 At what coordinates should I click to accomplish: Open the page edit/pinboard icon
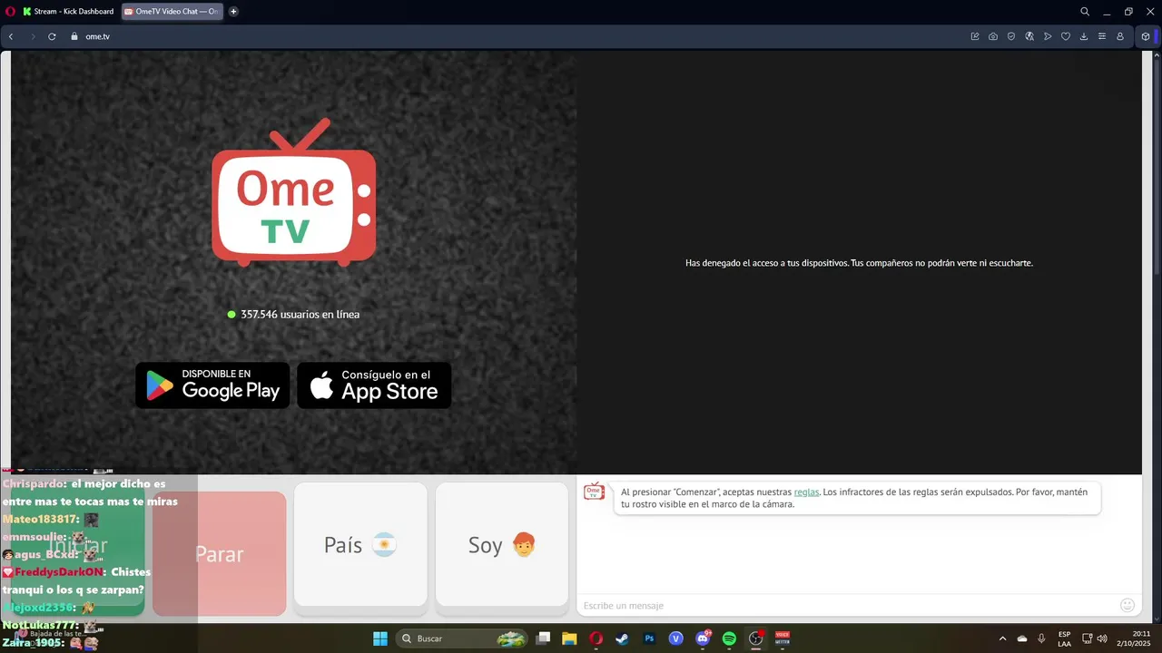point(975,36)
